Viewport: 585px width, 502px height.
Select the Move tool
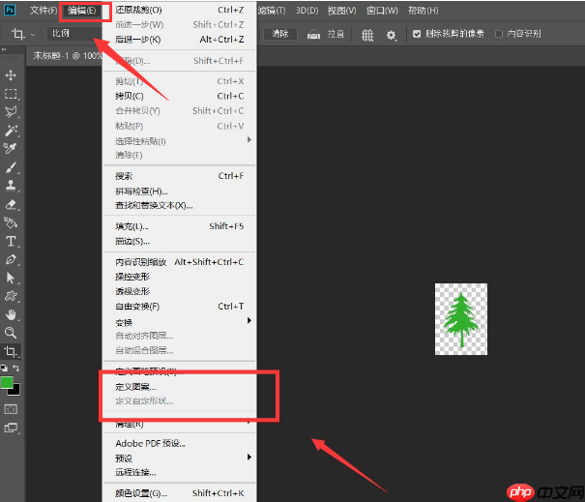(11, 75)
